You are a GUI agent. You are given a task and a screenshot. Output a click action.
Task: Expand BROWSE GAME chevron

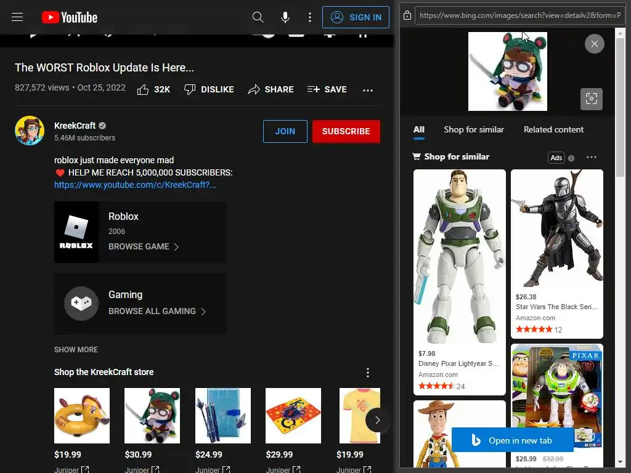(176, 246)
